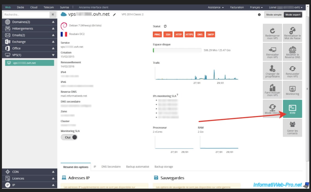Click the Emails envelope icon
The width and height of the screenshot is (311, 192).
[x=7, y=35]
